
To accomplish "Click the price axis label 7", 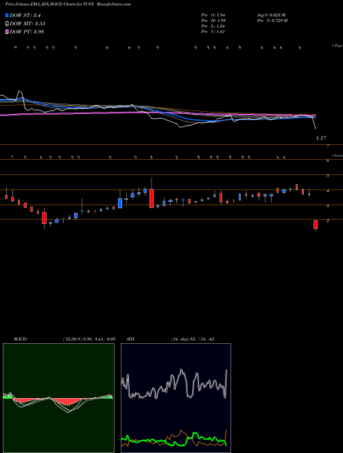I will [328, 146].
